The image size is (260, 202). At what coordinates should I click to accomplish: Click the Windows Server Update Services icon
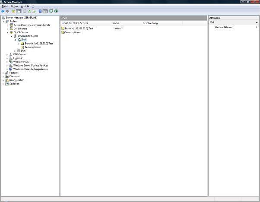[x=11, y=66]
